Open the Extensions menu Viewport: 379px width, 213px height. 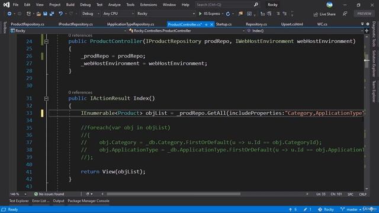point(149,5)
